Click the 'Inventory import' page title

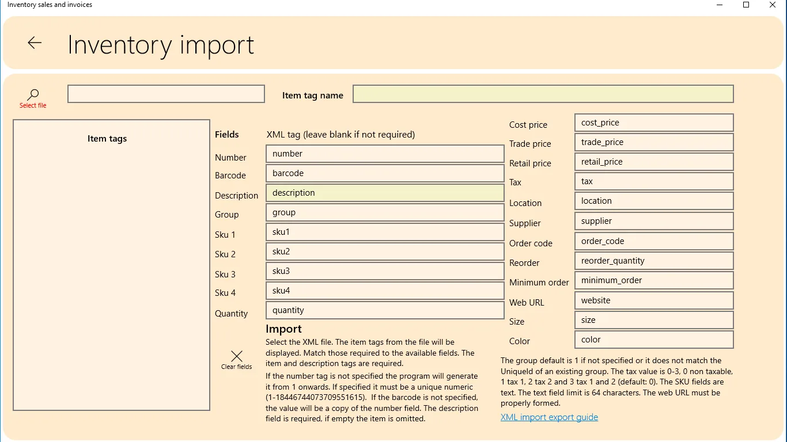(161, 45)
